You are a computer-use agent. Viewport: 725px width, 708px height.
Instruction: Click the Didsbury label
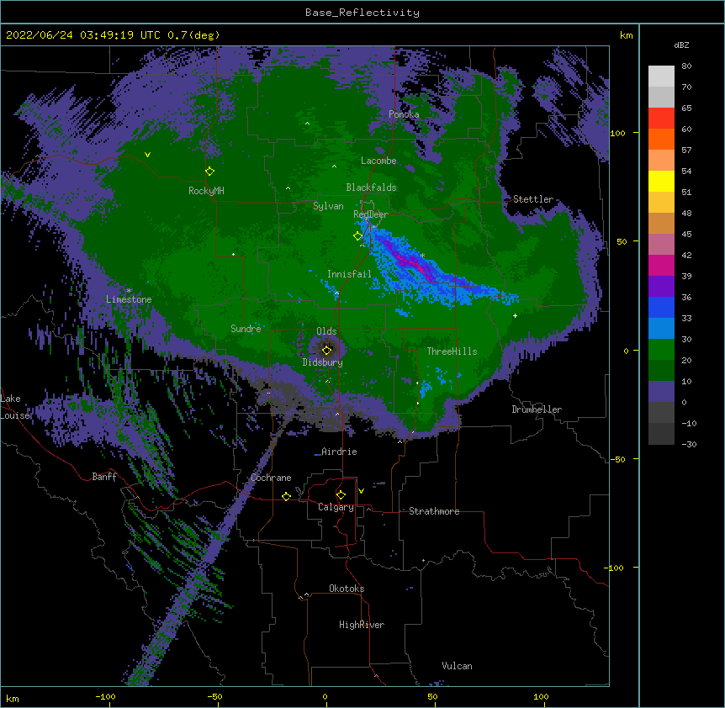323,362
